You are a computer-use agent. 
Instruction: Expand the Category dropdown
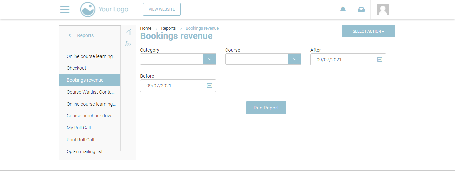pos(209,59)
